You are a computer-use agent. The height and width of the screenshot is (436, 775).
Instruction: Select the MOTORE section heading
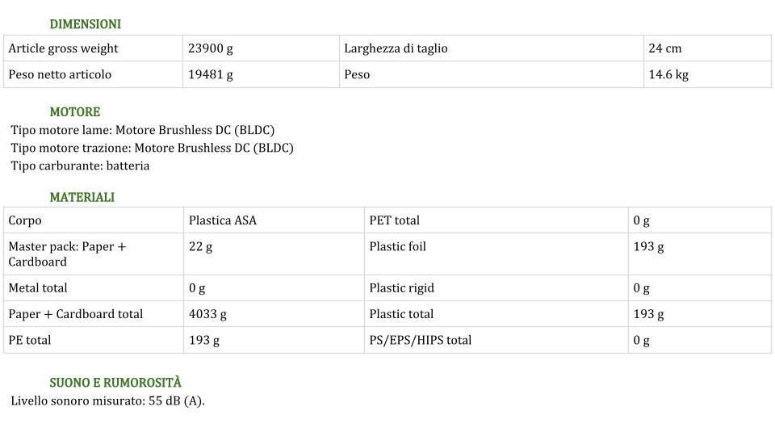(x=74, y=111)
